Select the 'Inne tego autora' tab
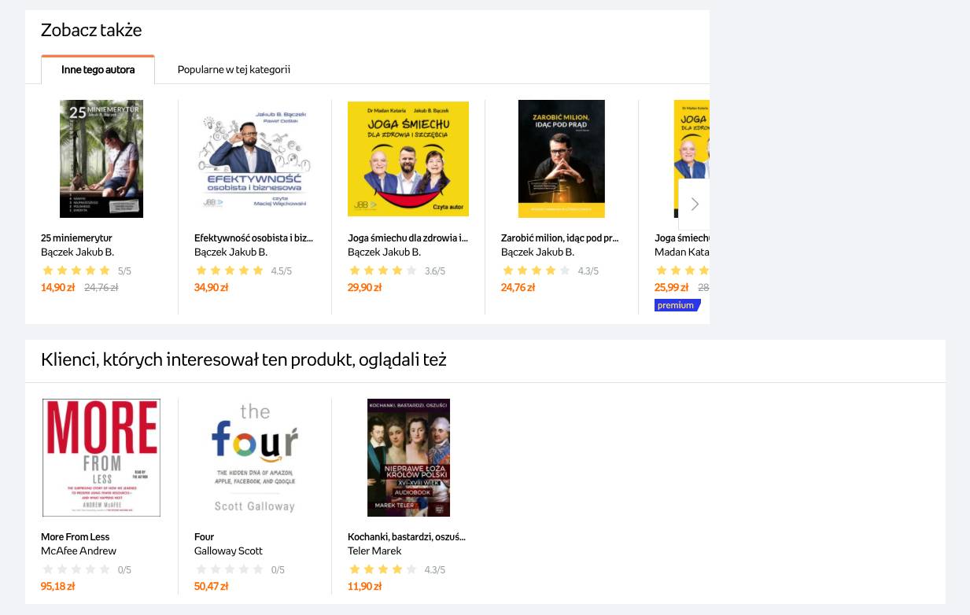970x615 pixels. pos(98,69)
